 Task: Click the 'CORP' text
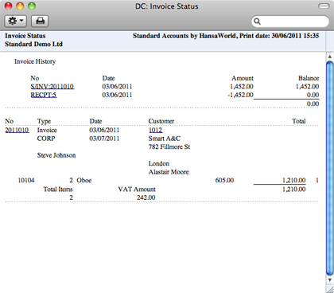pyautogui.click(x=46, y=139)
